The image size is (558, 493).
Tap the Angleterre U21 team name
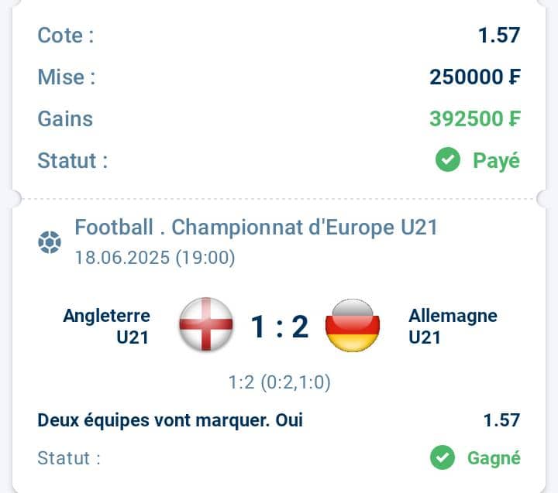107,327
